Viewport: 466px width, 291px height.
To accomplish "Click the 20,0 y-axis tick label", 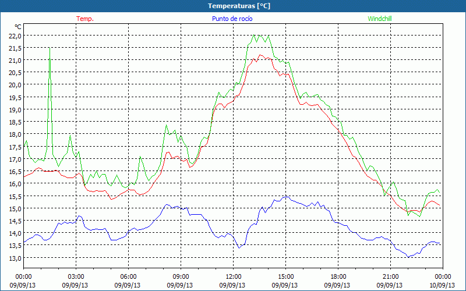I will [15, 85].
